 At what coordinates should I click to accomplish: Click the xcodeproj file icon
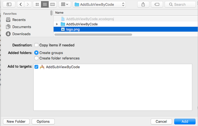tap(63, 19)
